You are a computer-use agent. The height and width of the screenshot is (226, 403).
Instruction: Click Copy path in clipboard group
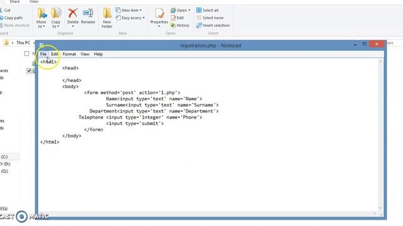click(x=11, y=18)
